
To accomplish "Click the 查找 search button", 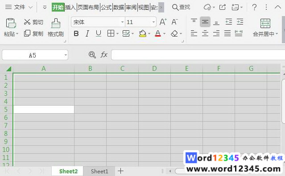I will (x=181, y=7).
